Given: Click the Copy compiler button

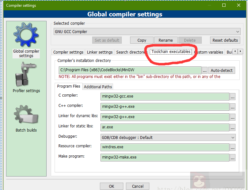Looking at the screenshot, I should [x=142, y=40].
